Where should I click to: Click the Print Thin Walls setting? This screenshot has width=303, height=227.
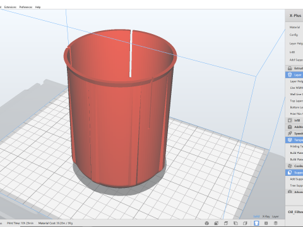pyautogui.click(x=297, y=114)
